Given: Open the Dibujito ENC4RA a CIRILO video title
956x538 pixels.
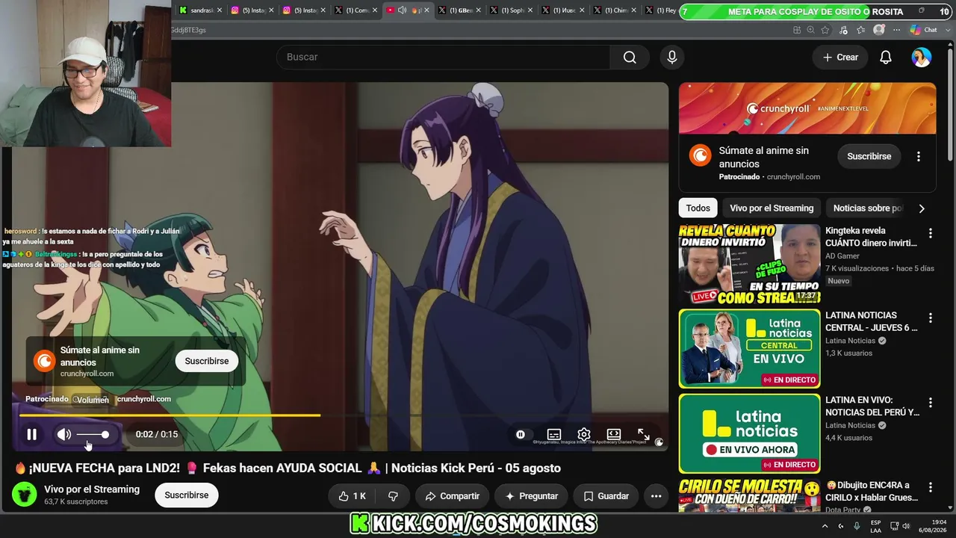Looking at the screenshot, I should pos(872,491).
